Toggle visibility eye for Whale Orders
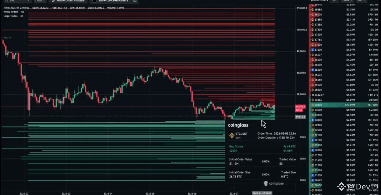 [23, 12]
